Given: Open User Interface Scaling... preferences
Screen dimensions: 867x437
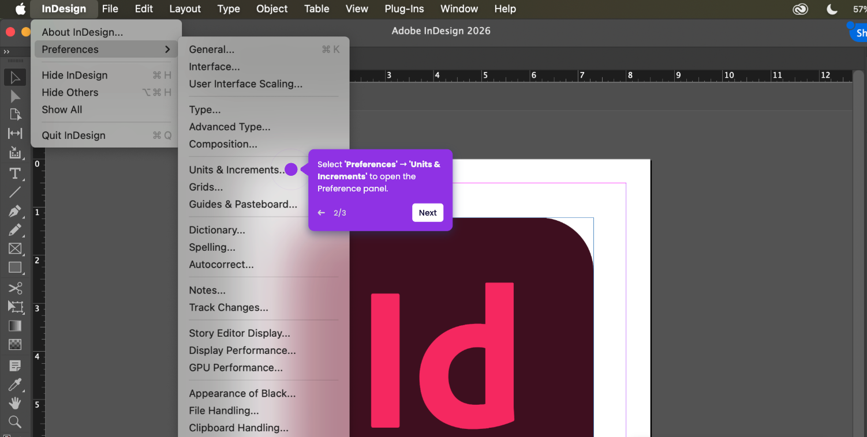Looking at the screenshot, I should [x=264, y=84].
